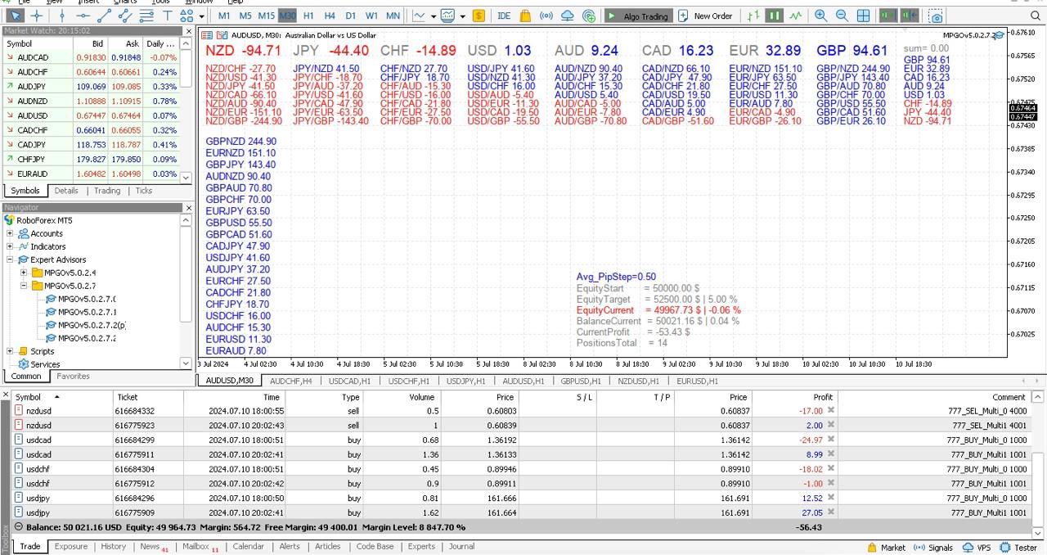1047x555 pixels.
Task: Collapse the Expert Advisors tree node
Action: (11, 259)
